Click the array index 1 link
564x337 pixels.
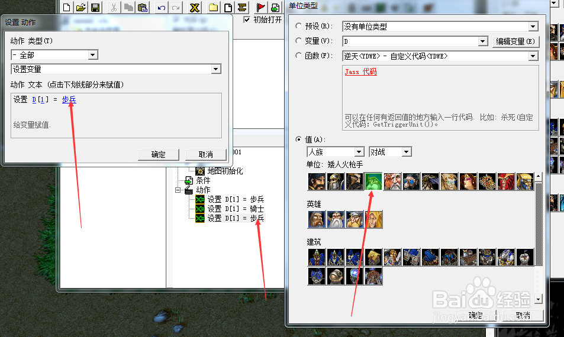42,99
